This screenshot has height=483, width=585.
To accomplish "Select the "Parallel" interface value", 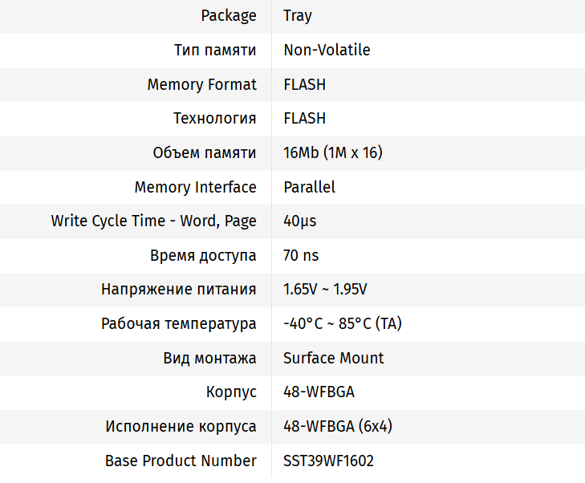I will point(309,187).
